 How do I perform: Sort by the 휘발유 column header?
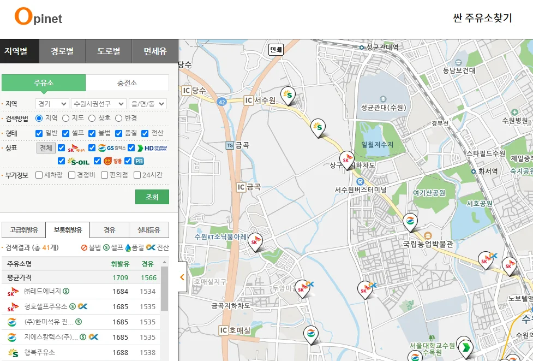pos(121,264)
